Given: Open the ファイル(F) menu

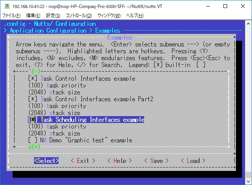Looking at the screenshot, I should [11, 16].
